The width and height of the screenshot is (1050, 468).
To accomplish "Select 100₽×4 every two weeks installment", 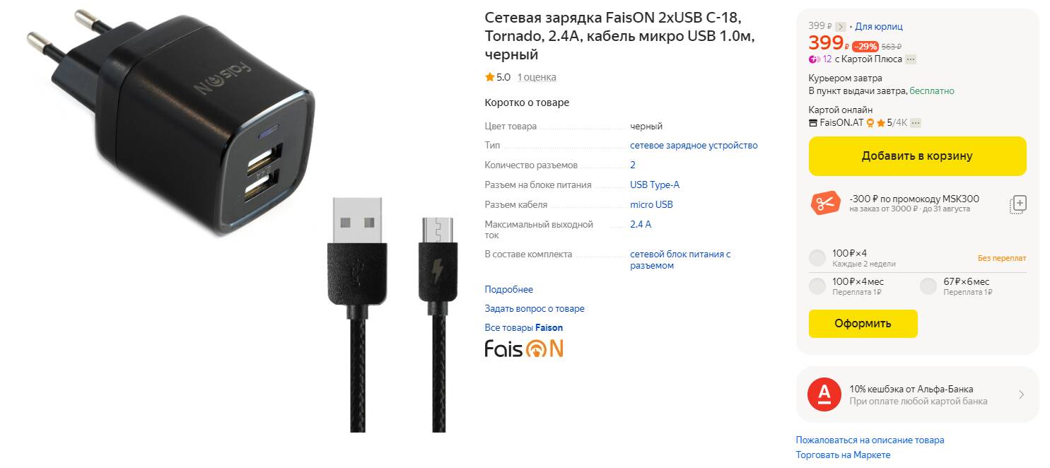I will 817,258.
